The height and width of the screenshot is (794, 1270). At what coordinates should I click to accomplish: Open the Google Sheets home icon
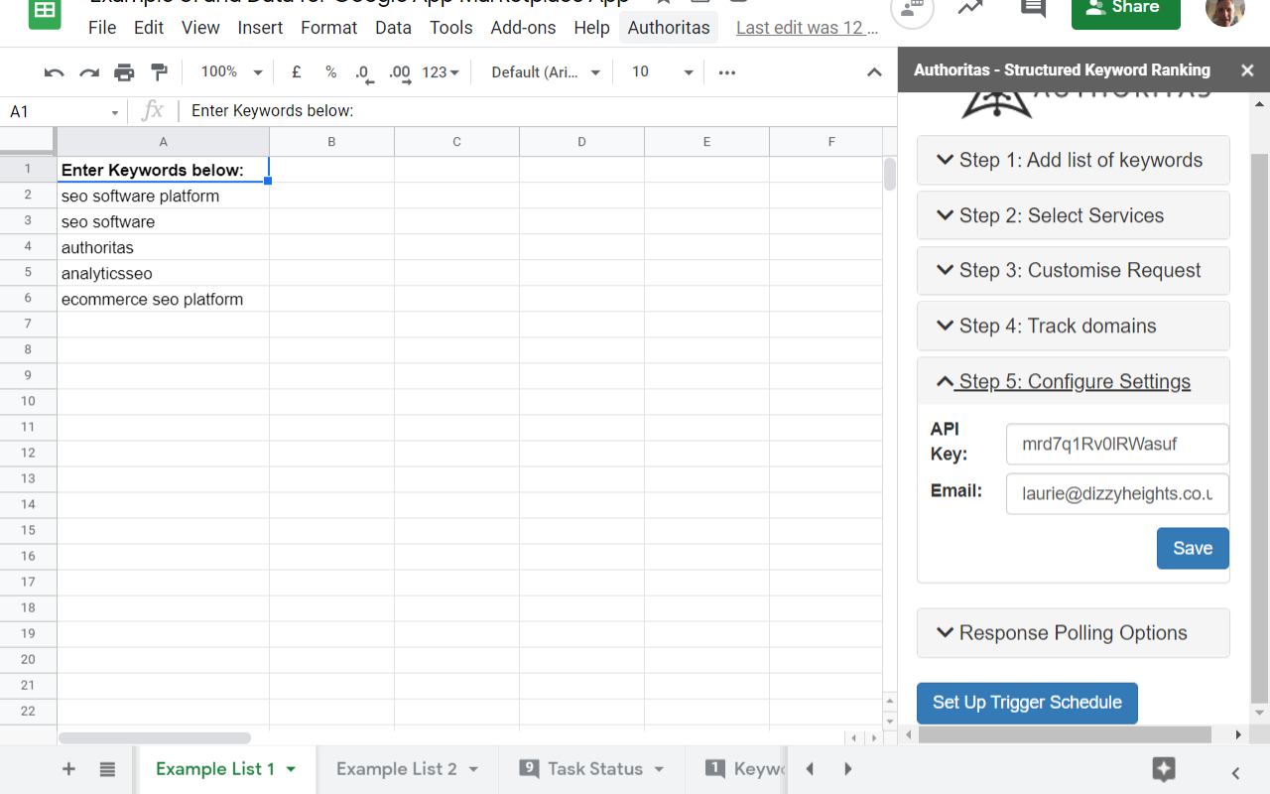pos(43,12)
